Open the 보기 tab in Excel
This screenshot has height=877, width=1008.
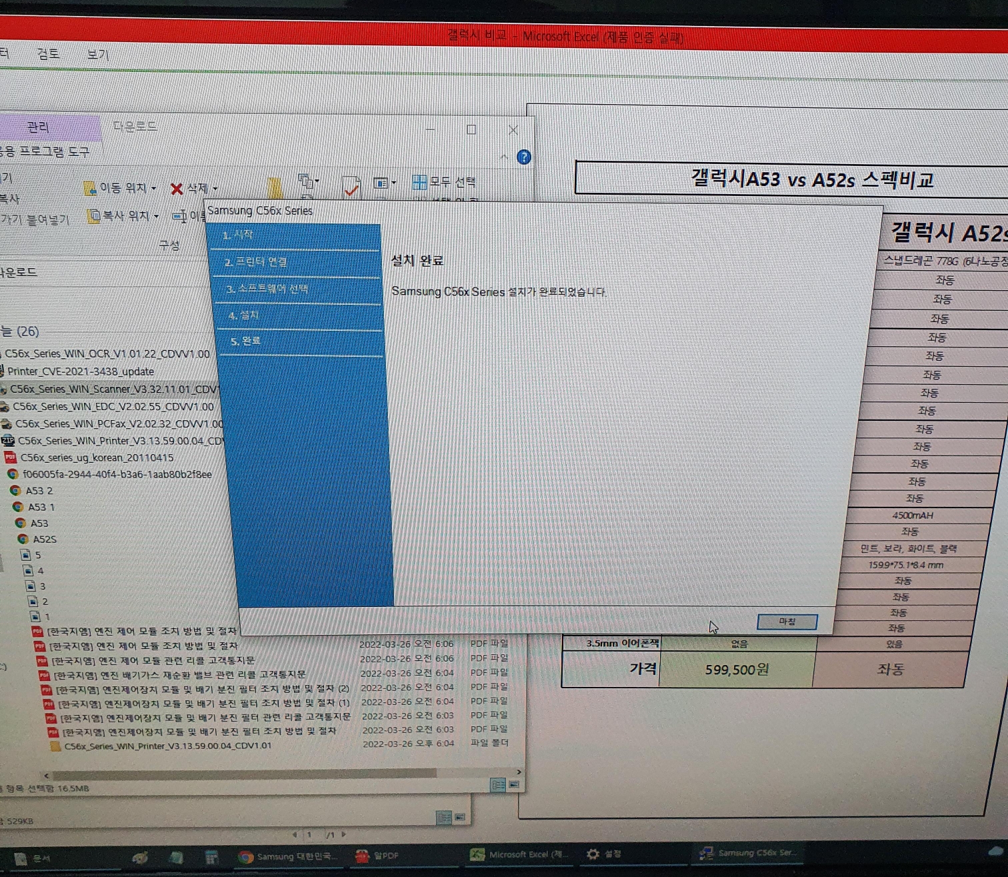coord(98,54)
